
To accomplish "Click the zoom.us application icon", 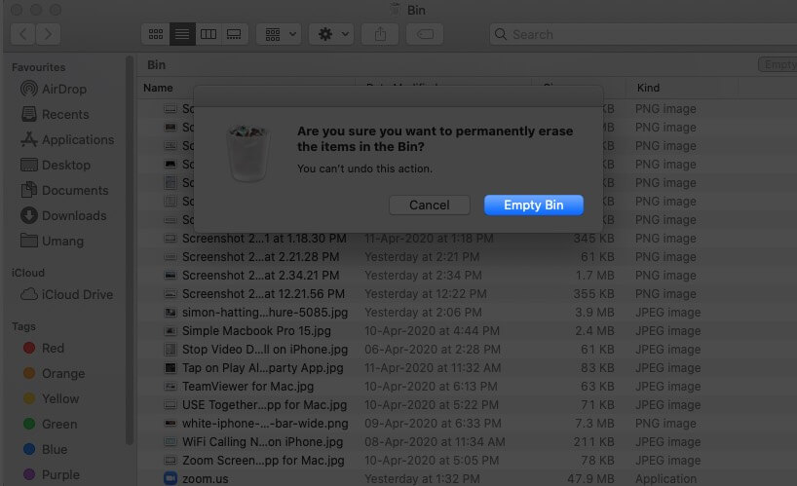I will (x=171, y=478).
